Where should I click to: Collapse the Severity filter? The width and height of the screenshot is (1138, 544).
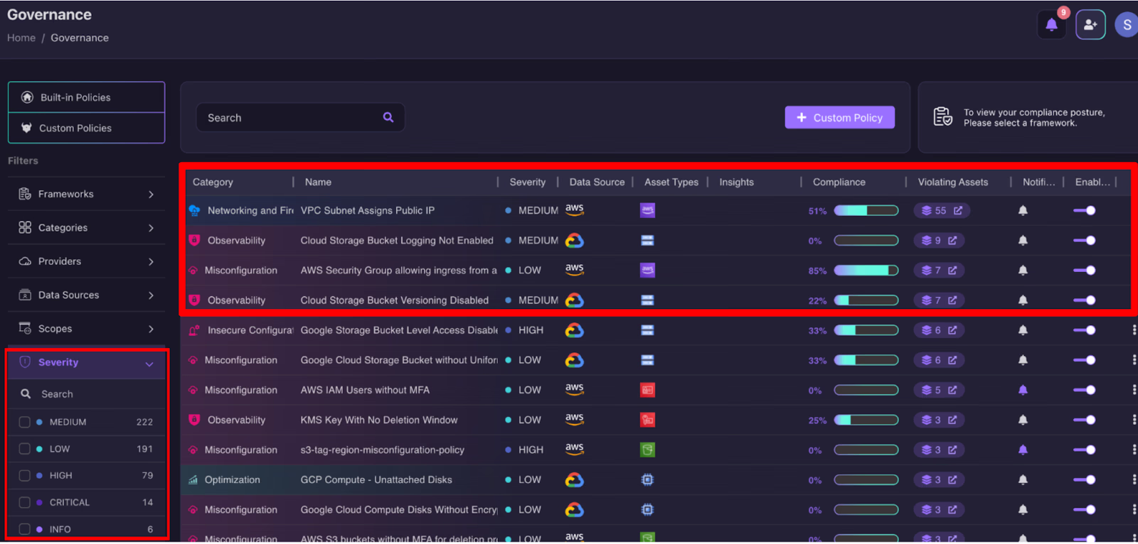tap(86, 363)
